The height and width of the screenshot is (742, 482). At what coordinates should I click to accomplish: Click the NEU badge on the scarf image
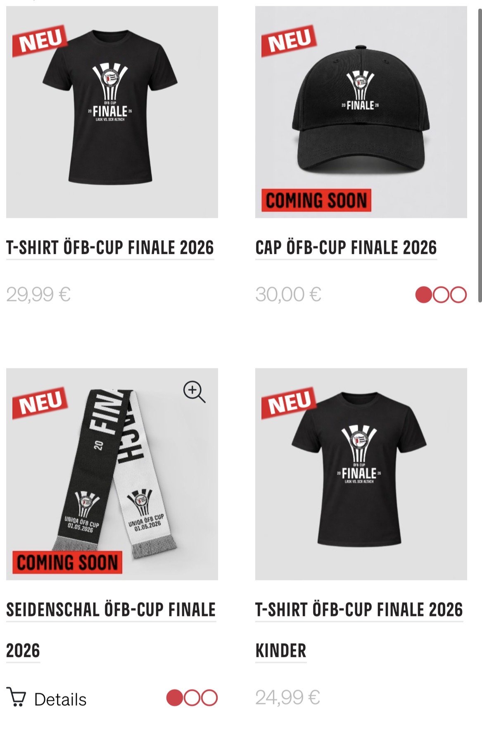(x=40, y=403)
